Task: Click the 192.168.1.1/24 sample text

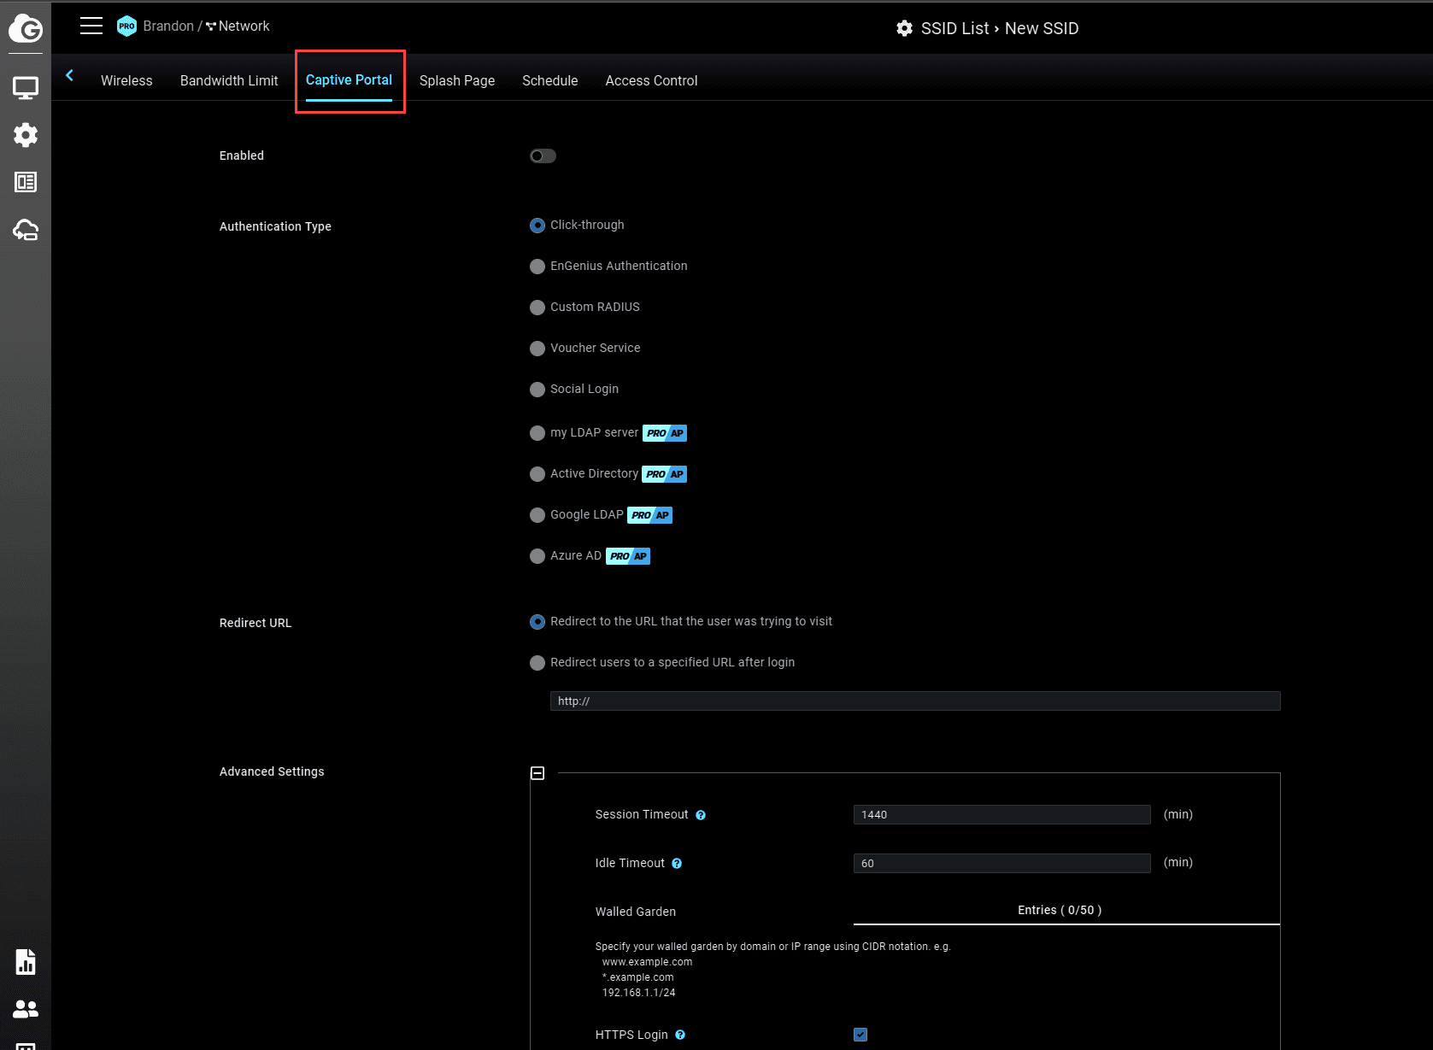Action: pos(638,993)
